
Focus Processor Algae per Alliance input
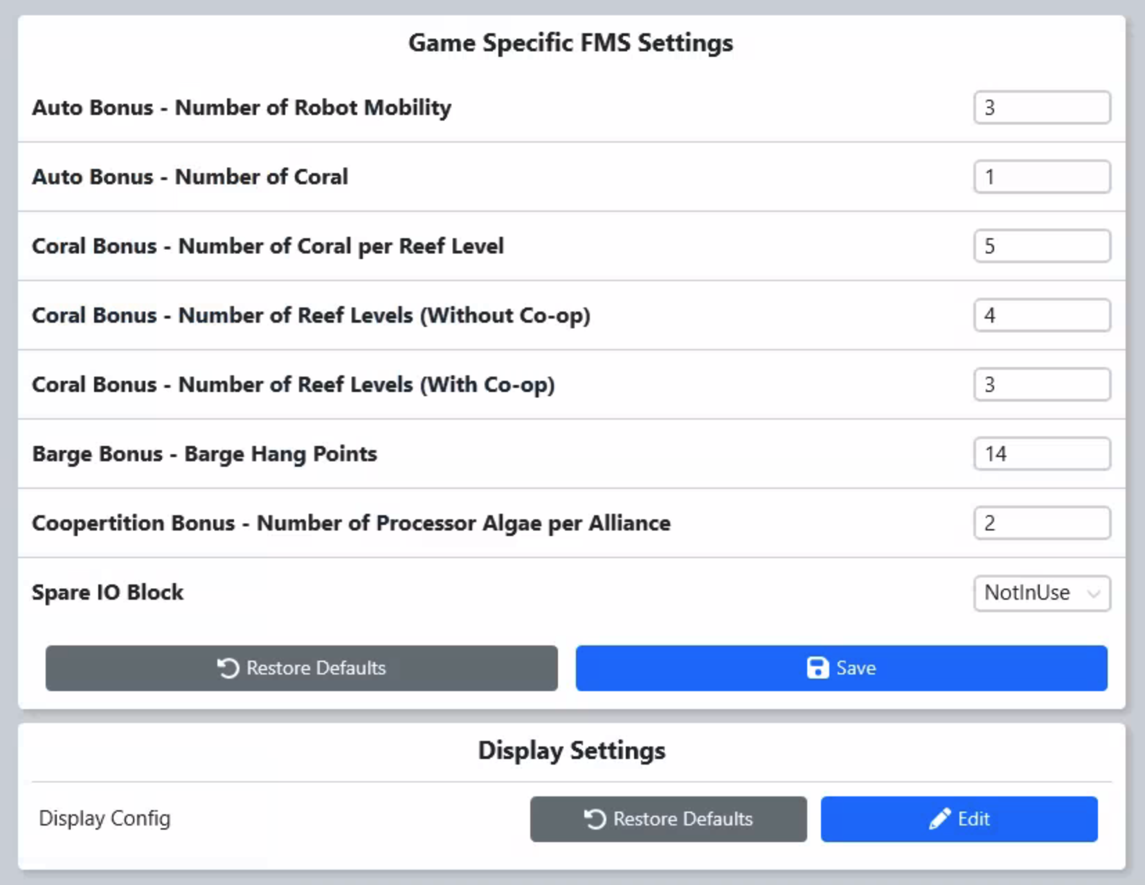pos(1042,523)
